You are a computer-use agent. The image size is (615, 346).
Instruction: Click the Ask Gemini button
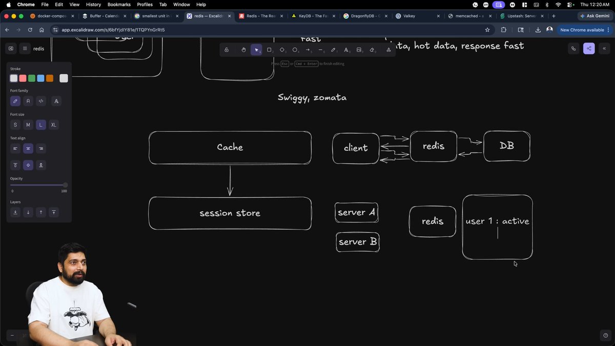click(595, 16)
